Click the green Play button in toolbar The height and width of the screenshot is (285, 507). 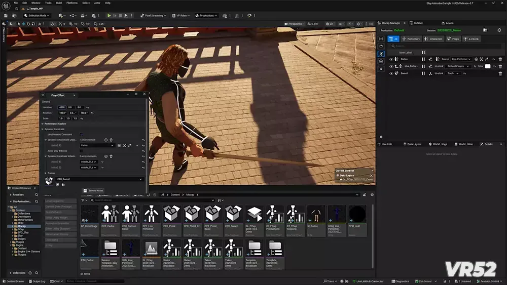tap(108, 16)
